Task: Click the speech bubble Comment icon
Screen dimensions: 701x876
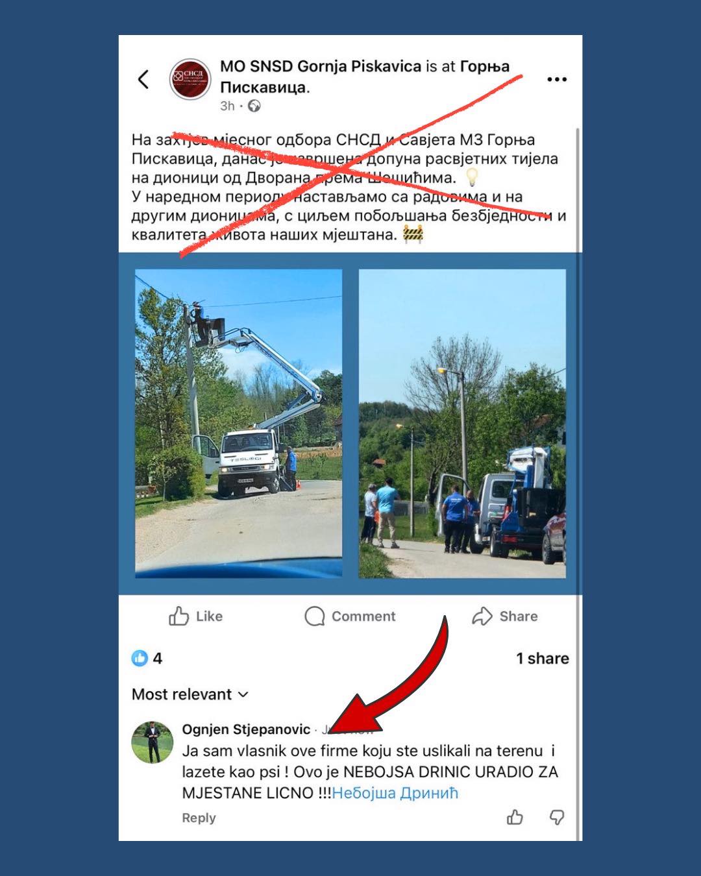Action: point(315,616)
